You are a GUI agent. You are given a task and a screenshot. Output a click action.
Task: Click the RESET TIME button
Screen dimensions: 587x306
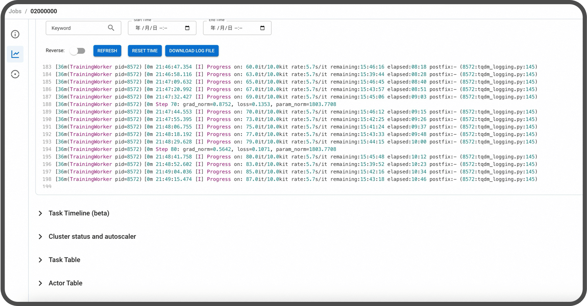(x=145, y=51)
